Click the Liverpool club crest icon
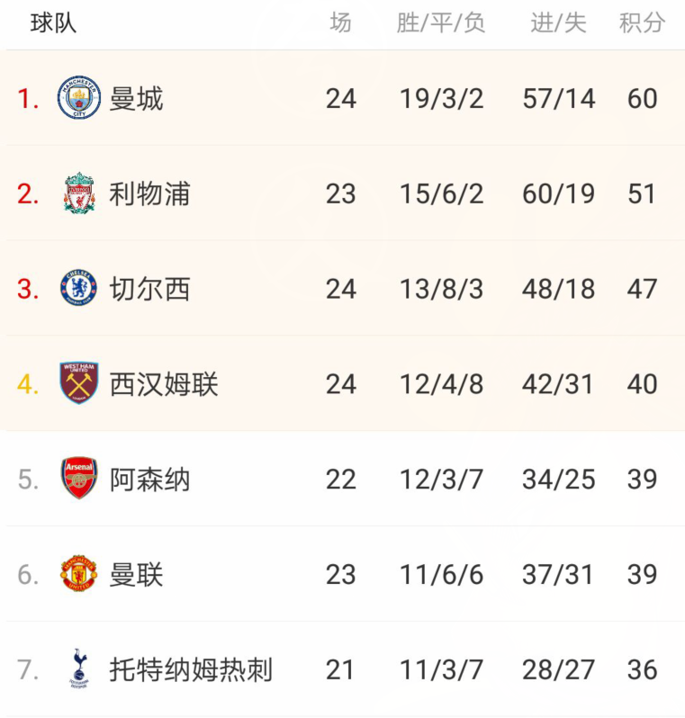This screenshot has width=685, height=718. (x=79, y=193)
